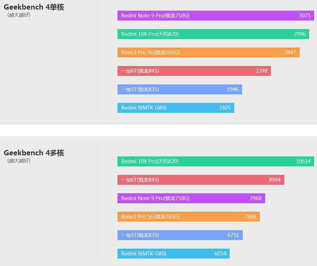Click the 1825 score value
317x266 pixels.
(x=225, y=108)
